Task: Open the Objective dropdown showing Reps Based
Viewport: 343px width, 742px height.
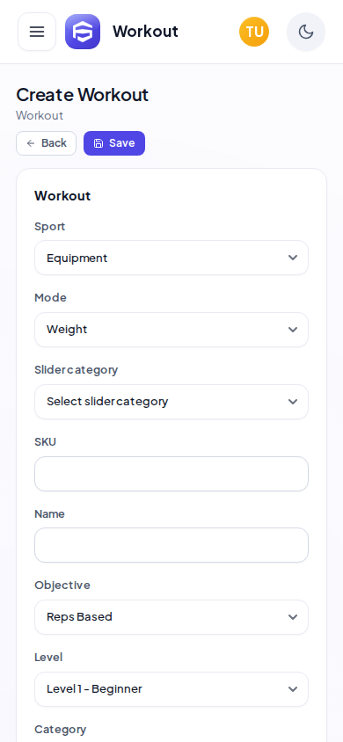Action: pyautogui.click(x=171, y=617)
